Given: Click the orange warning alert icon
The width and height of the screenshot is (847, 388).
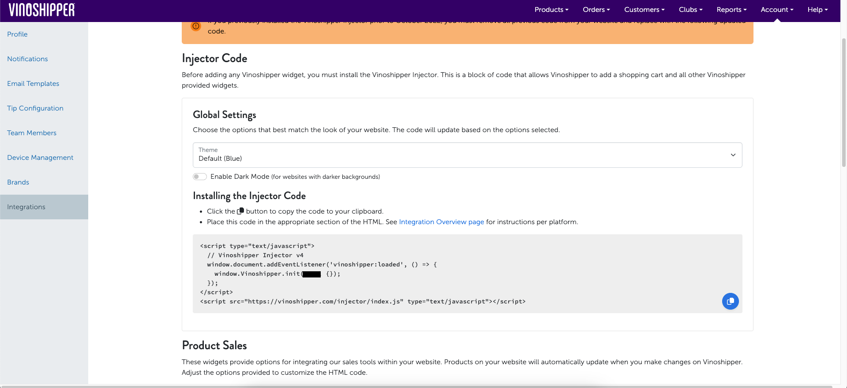Looking at the screenshot, I should [196, 26].
